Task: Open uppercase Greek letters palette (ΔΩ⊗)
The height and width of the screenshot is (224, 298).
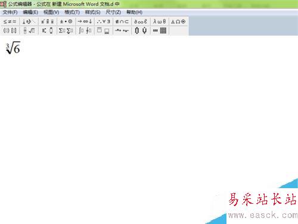Action: point(178,22)
